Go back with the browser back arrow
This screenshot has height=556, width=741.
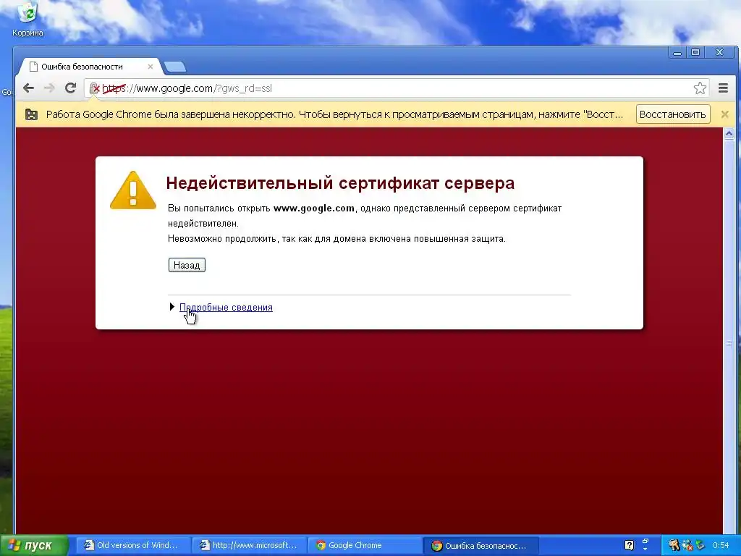[29, 88]
